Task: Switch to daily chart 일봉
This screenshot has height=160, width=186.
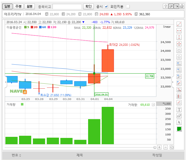Action: 7,6
